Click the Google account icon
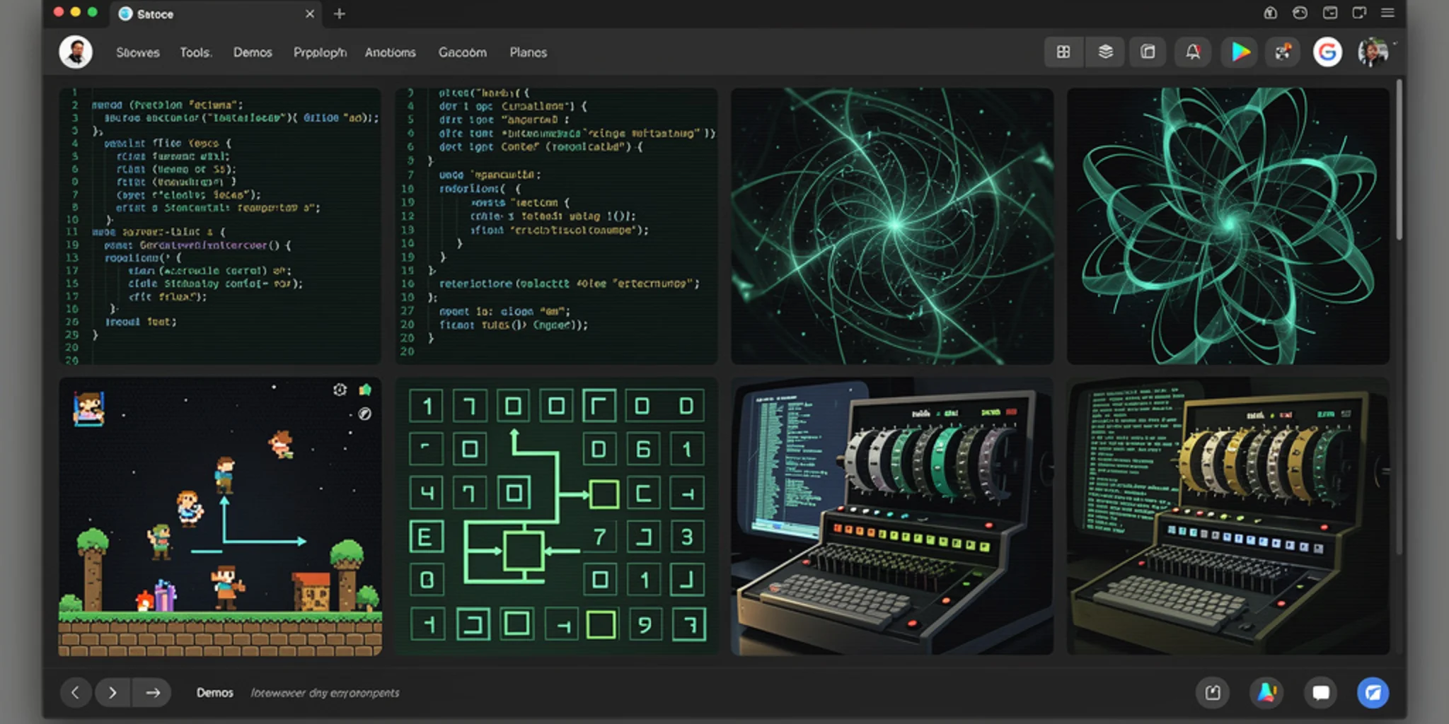The image size is (1449, 724). [x=1327, y=52]
